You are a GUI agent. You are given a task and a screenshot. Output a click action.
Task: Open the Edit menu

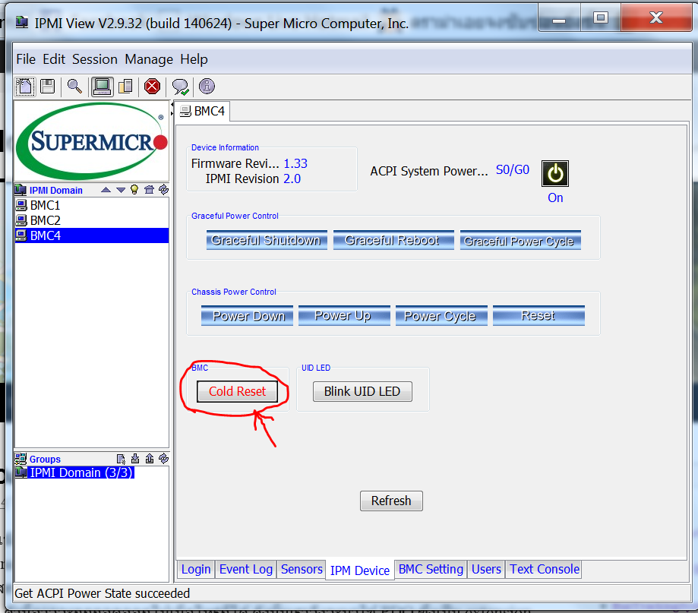pyautogui.click(x=54, y=59)
